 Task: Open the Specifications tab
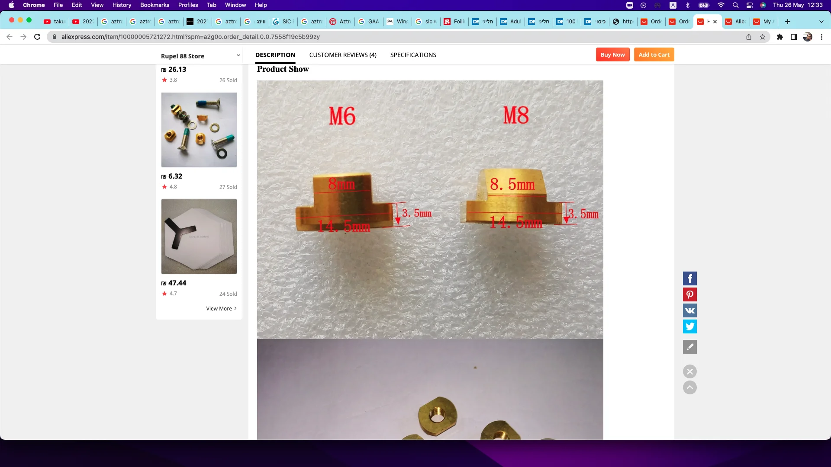click(x=413, y=55)
